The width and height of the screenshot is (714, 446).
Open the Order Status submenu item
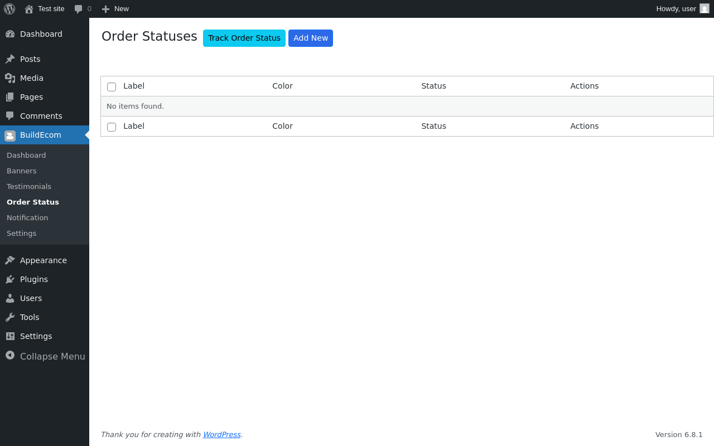33,202
